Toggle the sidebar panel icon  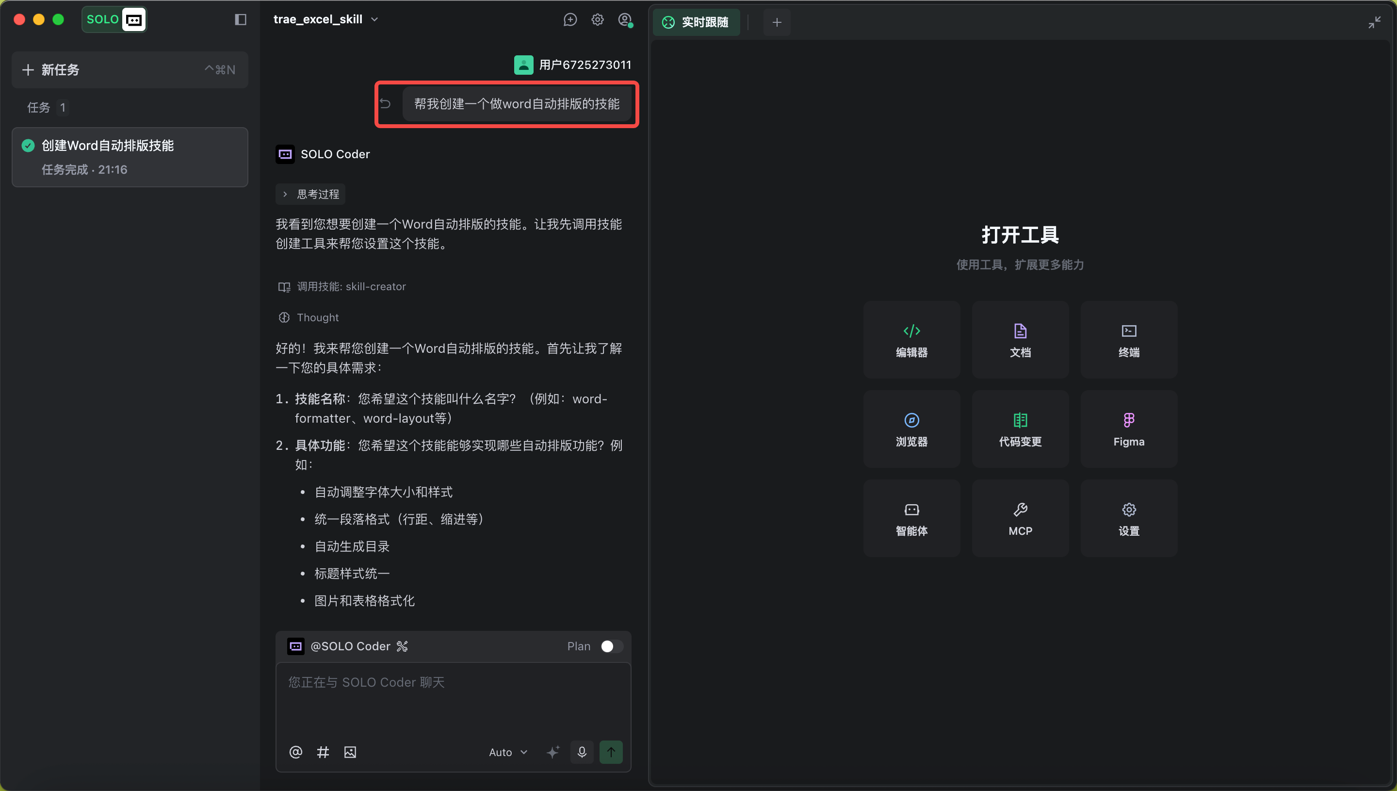pyautogui.click(x=240, y=19)
